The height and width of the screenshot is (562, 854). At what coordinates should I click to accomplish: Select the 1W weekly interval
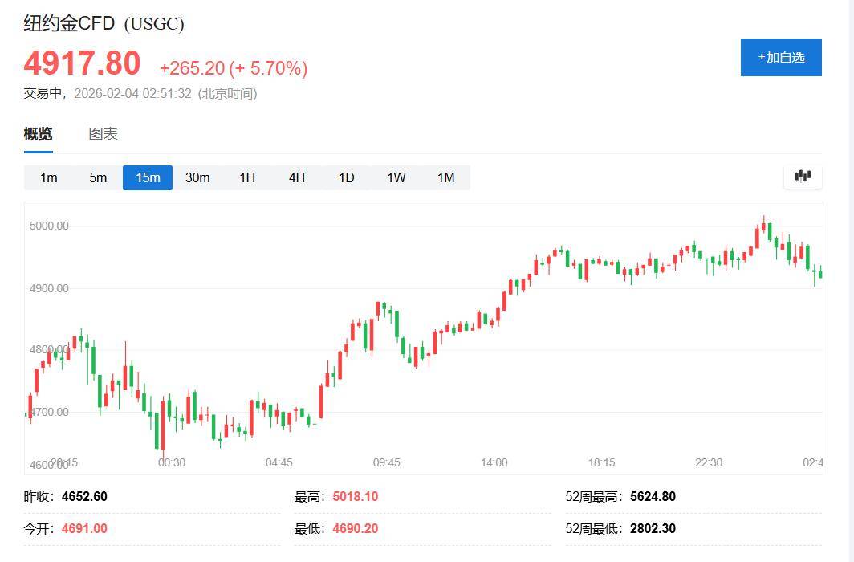[x=396, y=177]
